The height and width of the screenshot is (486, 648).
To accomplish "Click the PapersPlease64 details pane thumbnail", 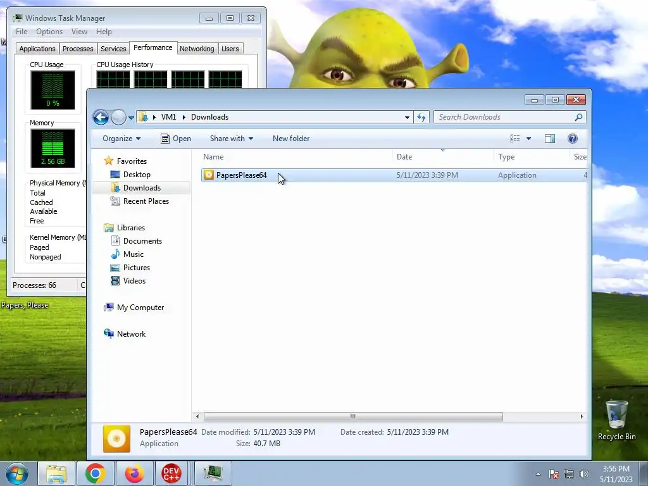I will (116, 439).
